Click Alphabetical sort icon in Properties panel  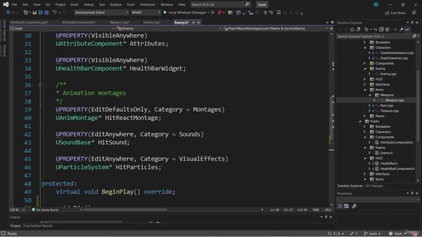[347, 206]
